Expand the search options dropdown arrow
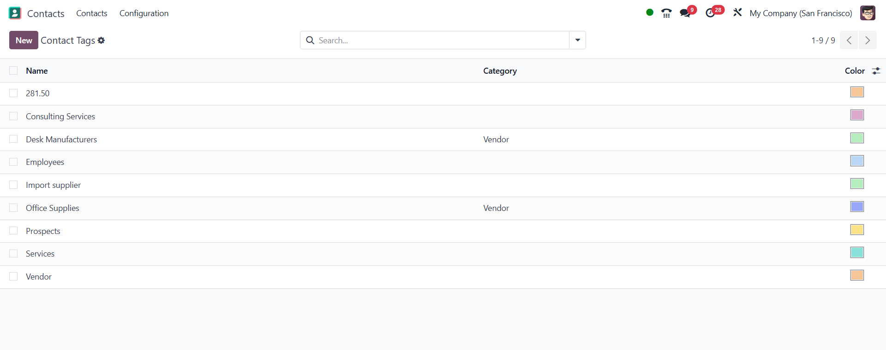The width and height of the screenshot is (886, 350). [577, 41]
